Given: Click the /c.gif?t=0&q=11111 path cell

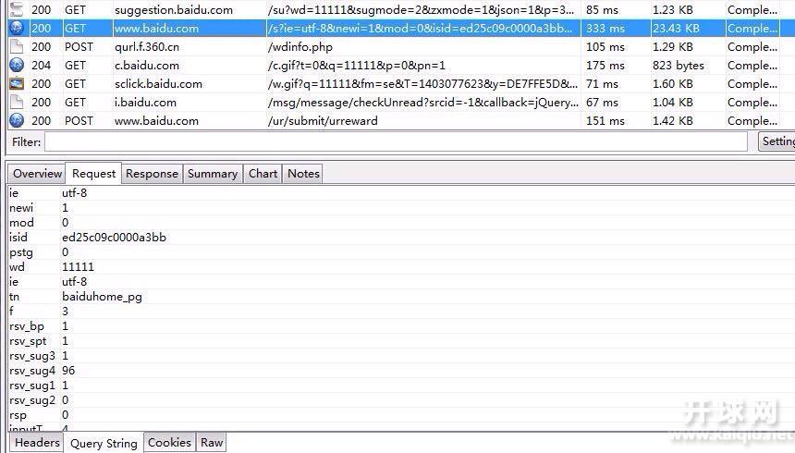Looking at the screenshot, I should (357, 66).
